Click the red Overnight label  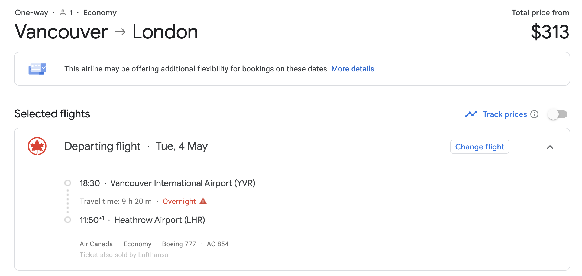pos(179,201)
